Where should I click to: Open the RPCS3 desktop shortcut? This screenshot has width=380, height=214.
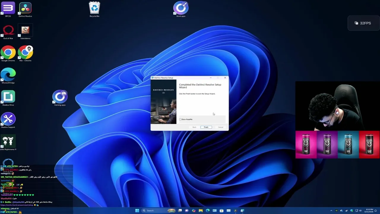tap(8, 10)
